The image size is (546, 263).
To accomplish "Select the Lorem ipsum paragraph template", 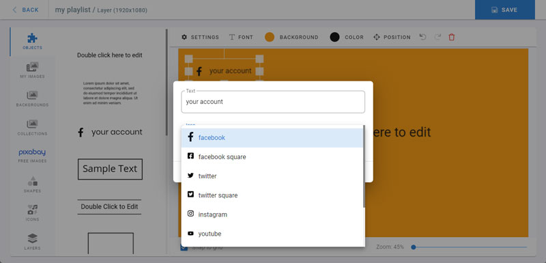I will click(x=110, y=94).
